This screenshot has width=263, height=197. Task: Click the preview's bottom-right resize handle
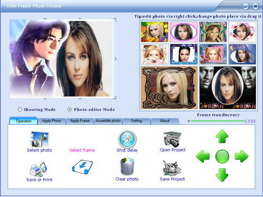pos(115,98)
